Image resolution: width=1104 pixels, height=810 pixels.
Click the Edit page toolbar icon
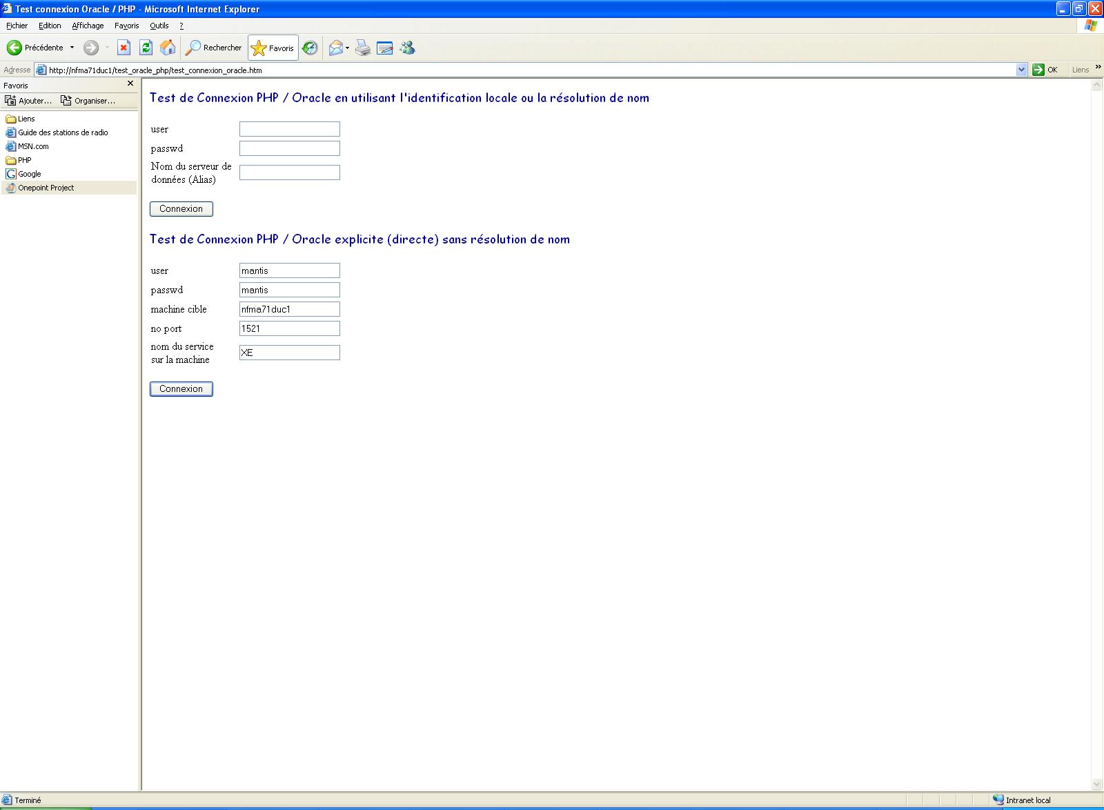(385, 48)
